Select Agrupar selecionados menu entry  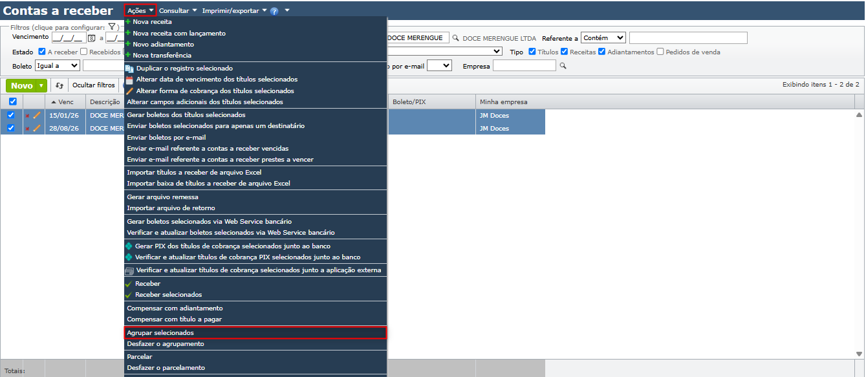click(x=255, y=332)
